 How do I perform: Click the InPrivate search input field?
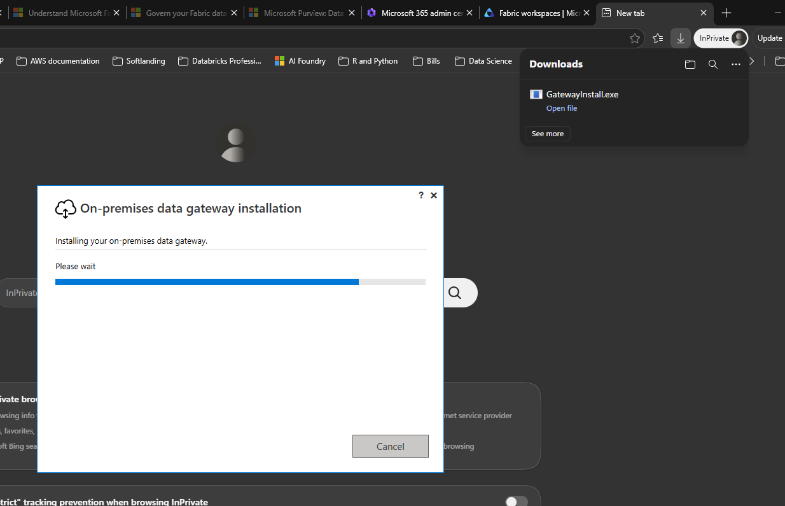coord(19,293)
